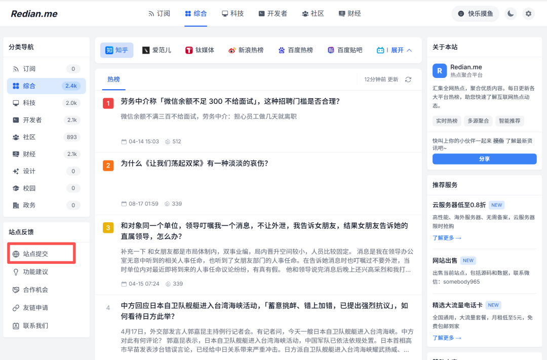Click date 08-17 01:59

tap(140, 204)
